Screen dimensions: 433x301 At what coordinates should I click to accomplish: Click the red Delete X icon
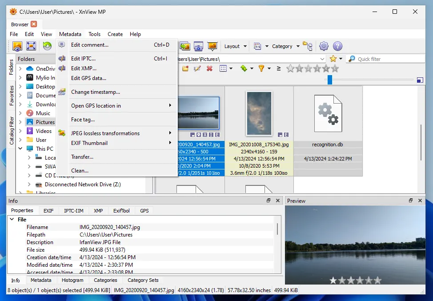209,68
